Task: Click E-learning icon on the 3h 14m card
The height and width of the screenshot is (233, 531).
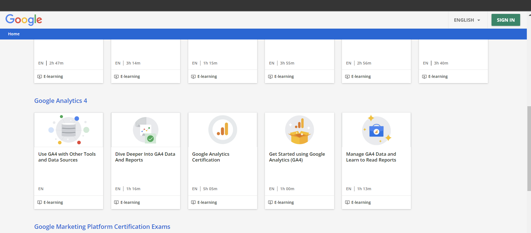Action: point(116,76)
